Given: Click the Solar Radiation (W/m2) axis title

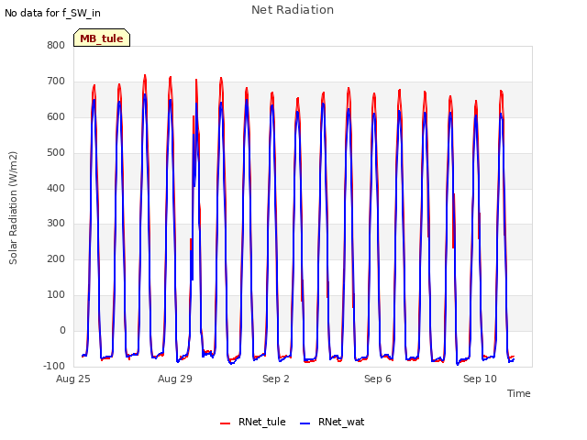Looking at the screenshot, I should click(x=13, y=208).
